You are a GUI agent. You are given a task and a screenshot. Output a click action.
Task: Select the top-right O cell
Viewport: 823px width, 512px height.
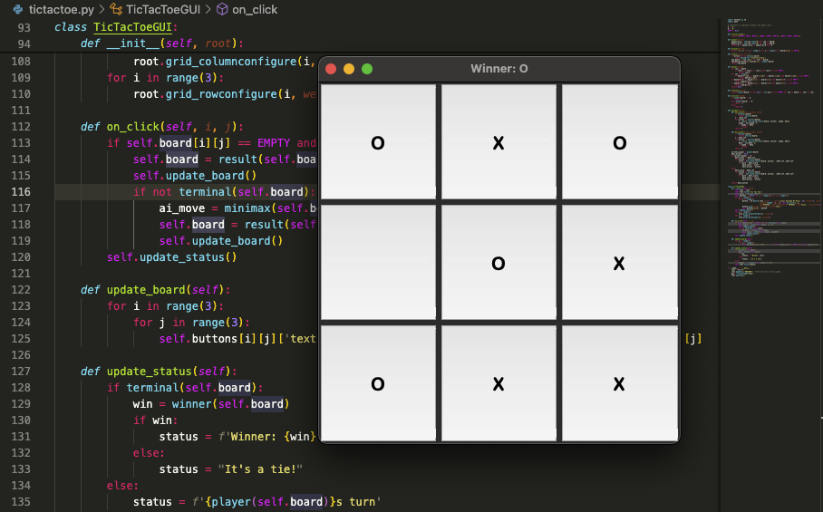[619, 142]
